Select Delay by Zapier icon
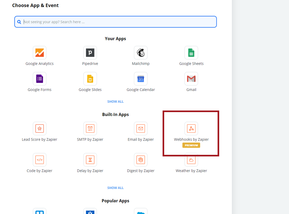 click(90, 160)
